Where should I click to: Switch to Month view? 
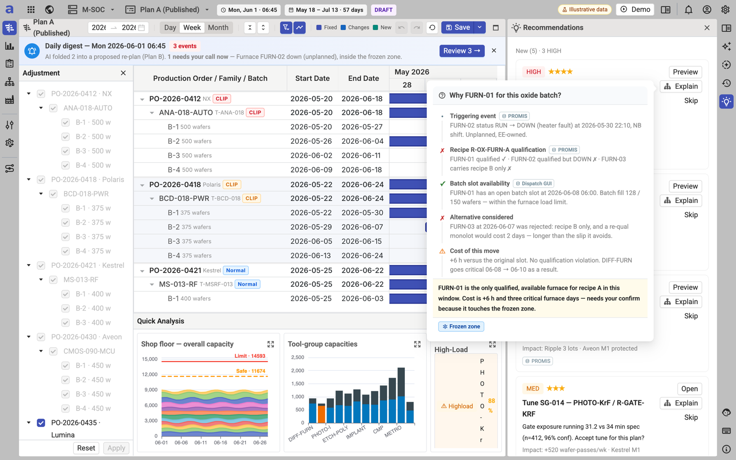pos(218,28)
